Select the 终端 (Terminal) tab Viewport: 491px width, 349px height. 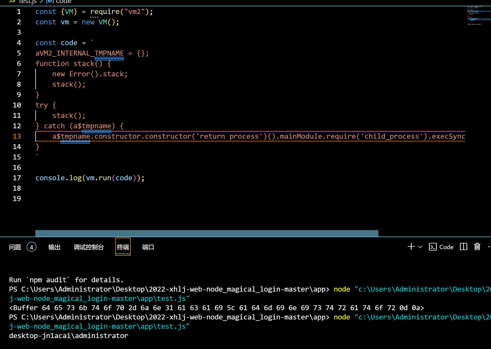123,247
